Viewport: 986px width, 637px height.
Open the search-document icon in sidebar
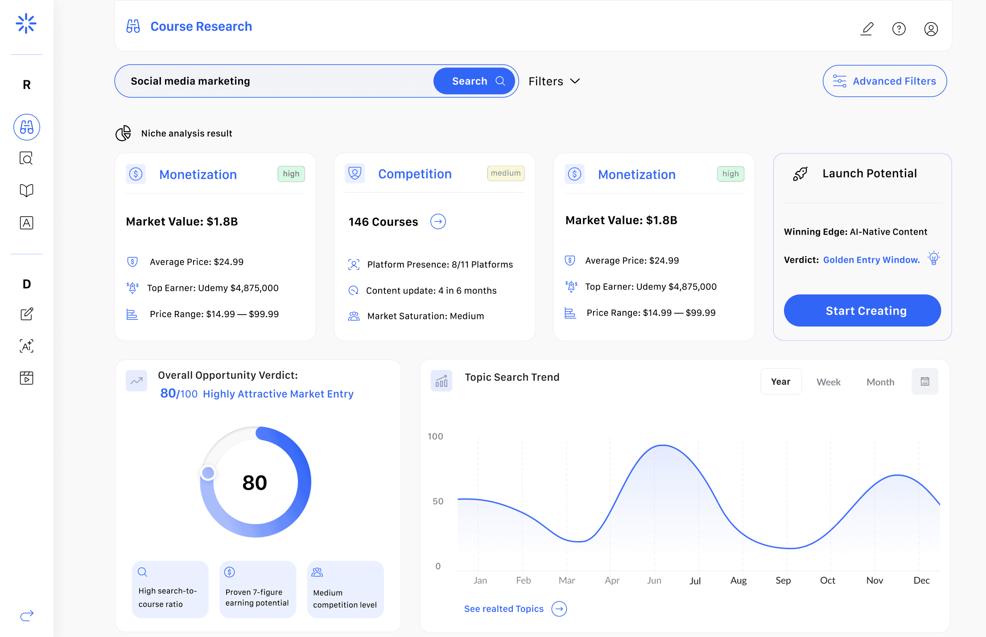click(x=27, y=158)
